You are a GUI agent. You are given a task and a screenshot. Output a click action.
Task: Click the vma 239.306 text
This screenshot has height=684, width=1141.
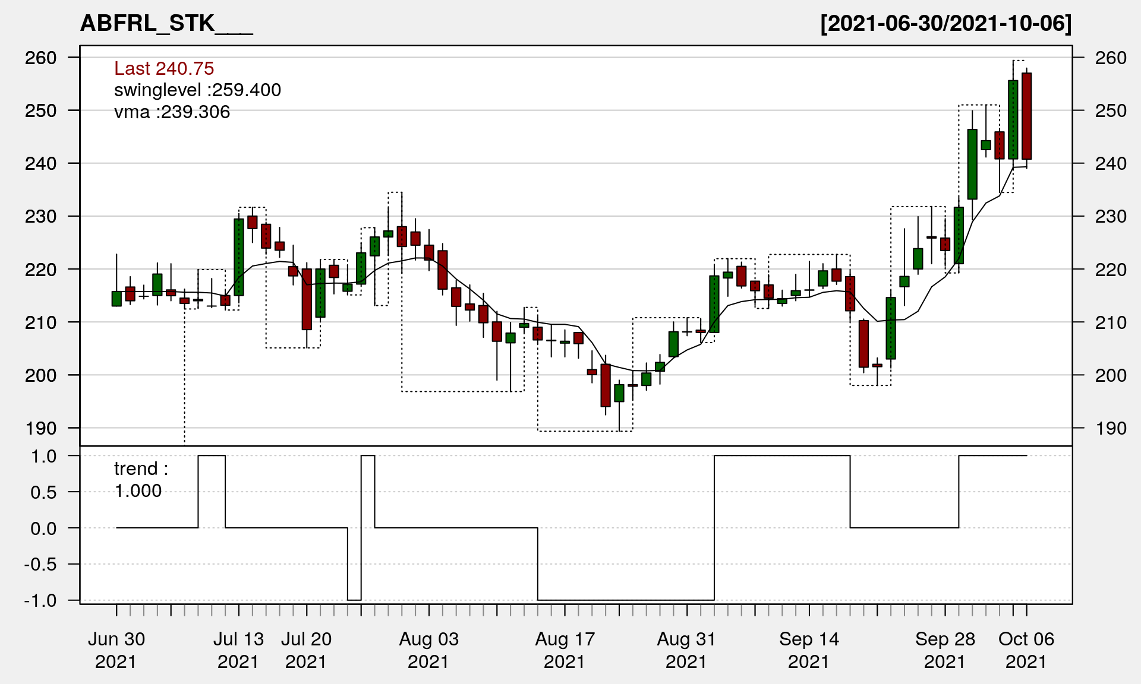[x=172, y=112]
